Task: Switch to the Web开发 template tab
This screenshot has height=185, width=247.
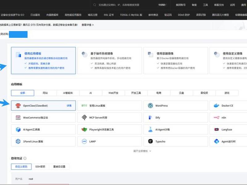Action: tap(113, 93)
